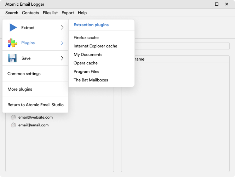Open the Search menu

click(12, 13)
